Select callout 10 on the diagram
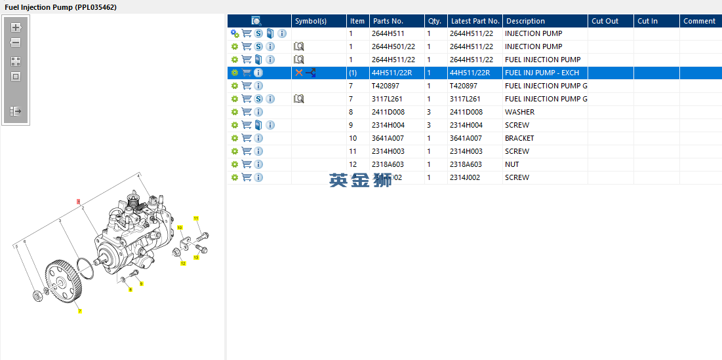 180,228
